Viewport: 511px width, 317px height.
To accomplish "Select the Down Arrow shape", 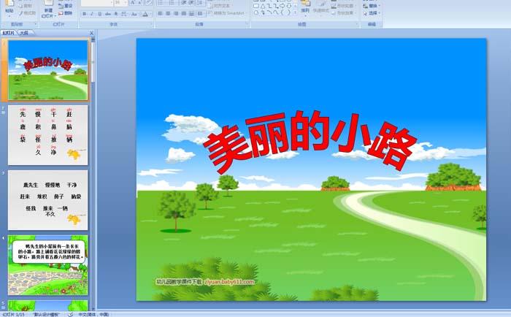I will pos(289,6).
